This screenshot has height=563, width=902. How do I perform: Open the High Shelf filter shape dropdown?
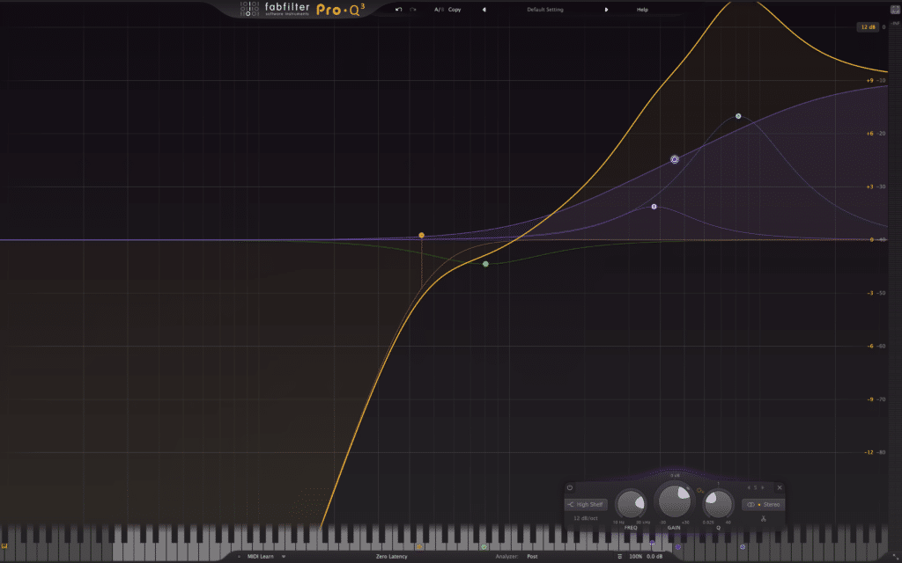click(586, 504)
